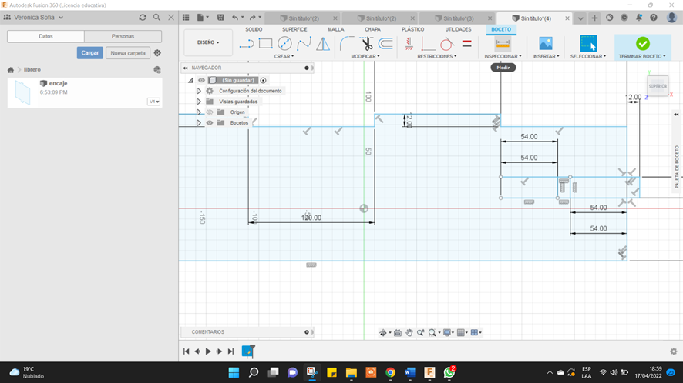Open the CREAR dropdown menu

(x=284, y=56)
